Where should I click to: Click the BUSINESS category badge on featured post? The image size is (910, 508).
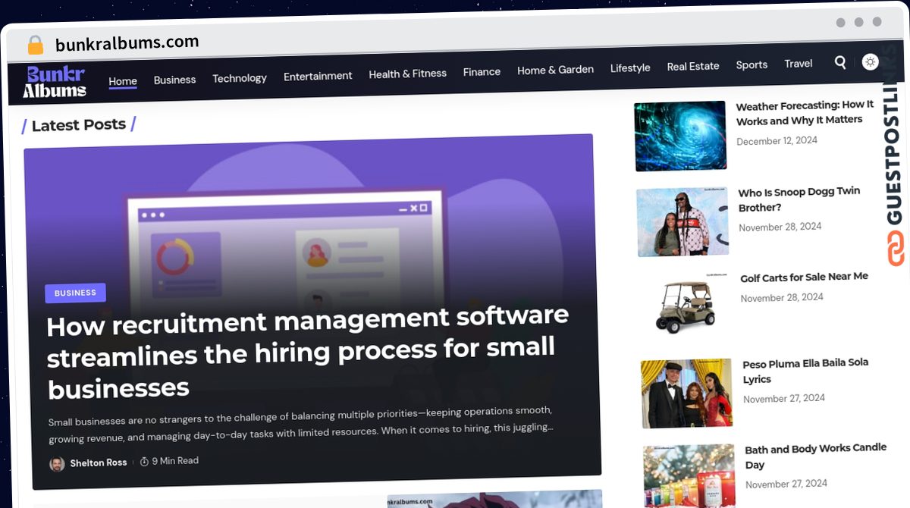click(x=75, y=293)
